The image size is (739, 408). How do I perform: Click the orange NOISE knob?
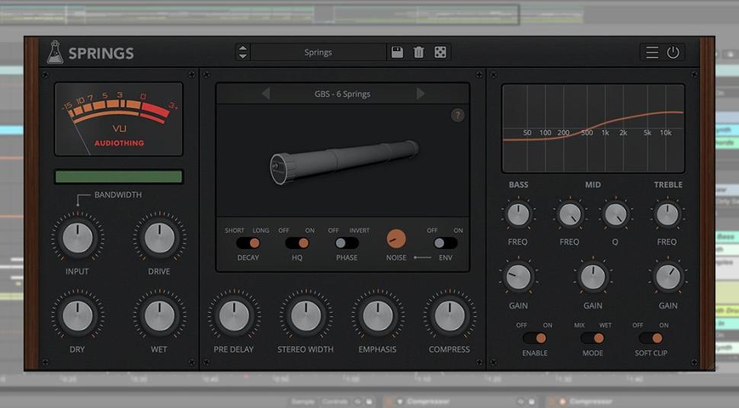pyautogui.click(x=396, y=239)
